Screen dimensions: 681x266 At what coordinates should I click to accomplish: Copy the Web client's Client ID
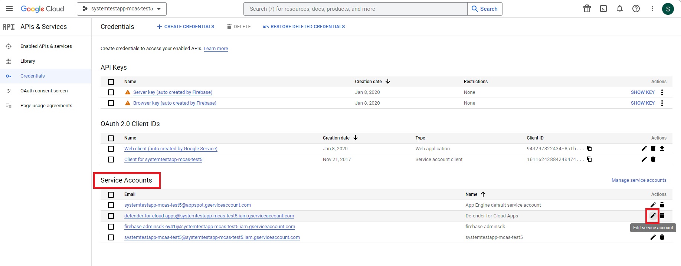[x=589, y=148]
